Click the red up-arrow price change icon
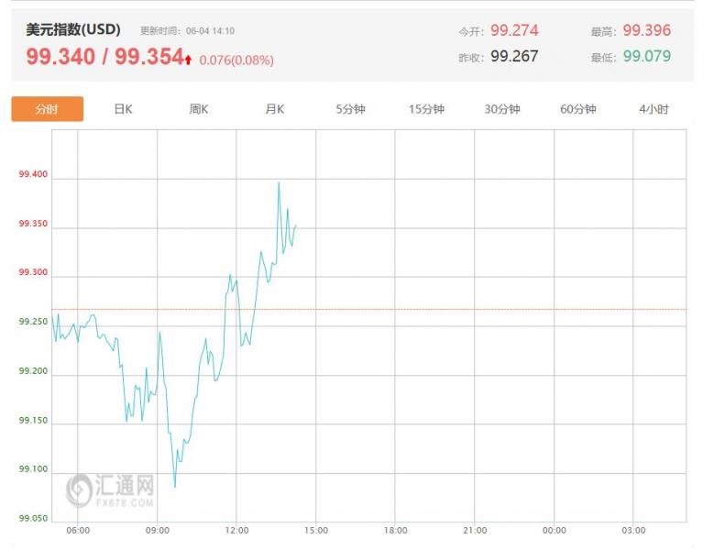This screenshot has height=550, width=714. [x=189, y=60]
